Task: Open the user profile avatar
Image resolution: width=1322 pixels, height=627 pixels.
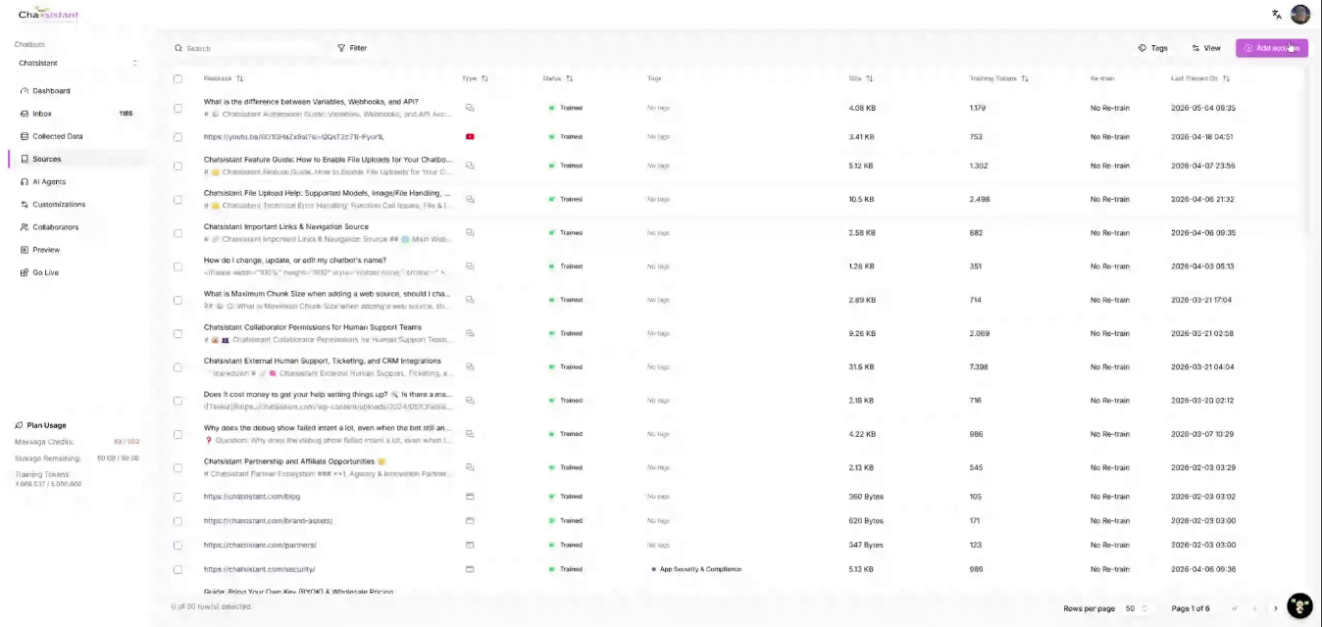Action: (x=1300, y=14)
